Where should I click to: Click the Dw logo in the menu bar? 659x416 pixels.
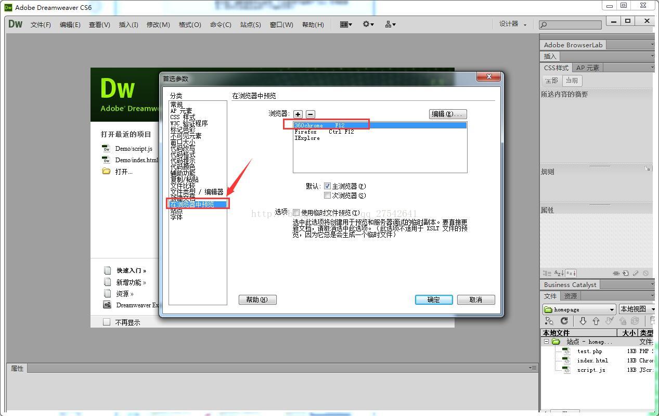tap(16, 24)
